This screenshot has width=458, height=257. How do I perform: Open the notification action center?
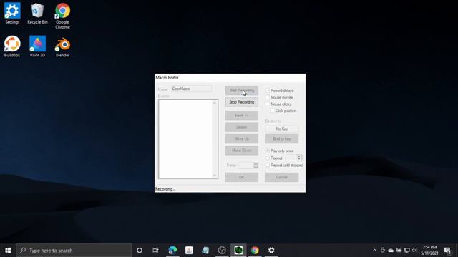click(x=447, y=251)
